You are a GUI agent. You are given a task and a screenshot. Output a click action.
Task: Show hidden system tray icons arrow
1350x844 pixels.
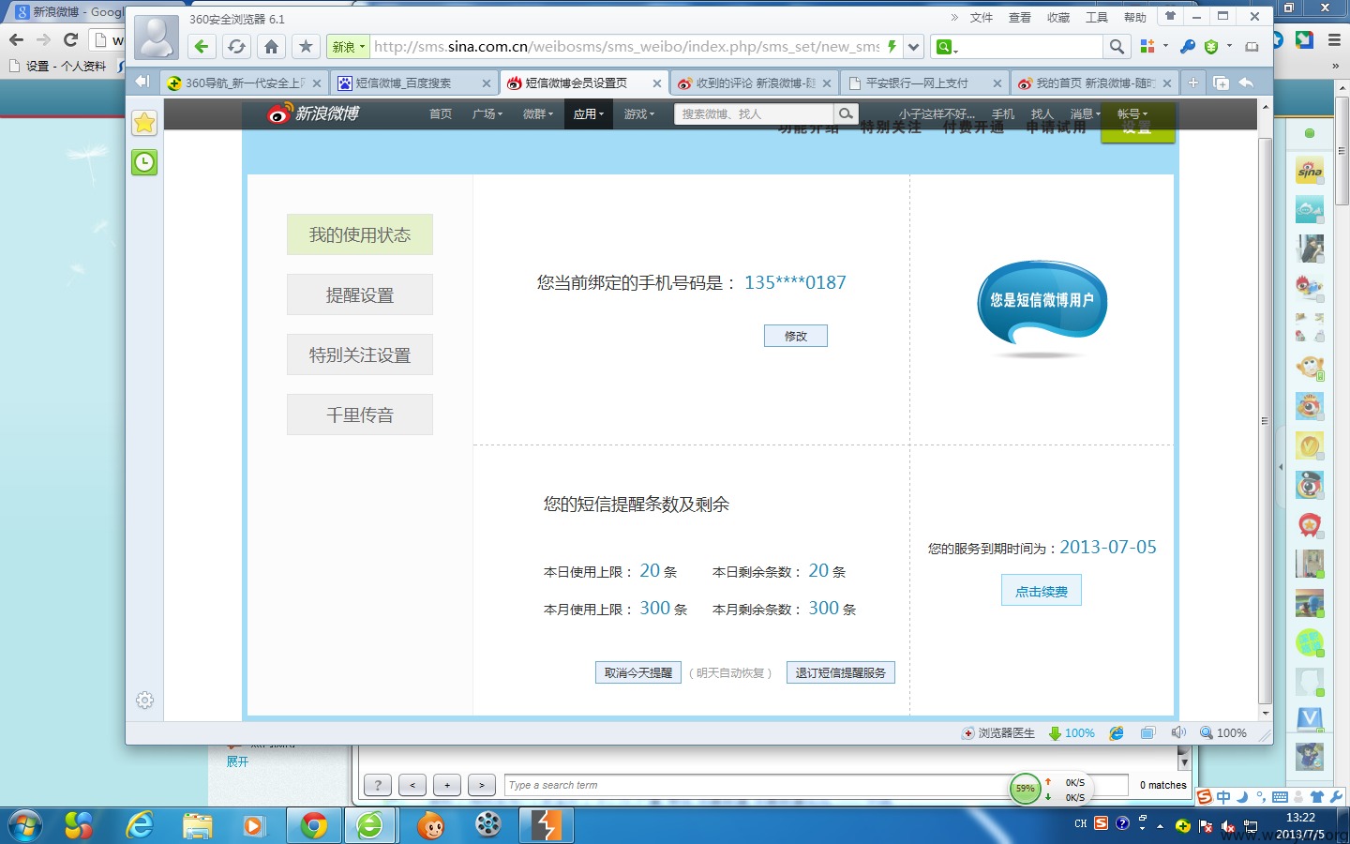point(1160,826)
